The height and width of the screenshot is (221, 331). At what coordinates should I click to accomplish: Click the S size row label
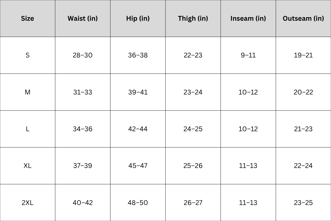click(28, 55)
